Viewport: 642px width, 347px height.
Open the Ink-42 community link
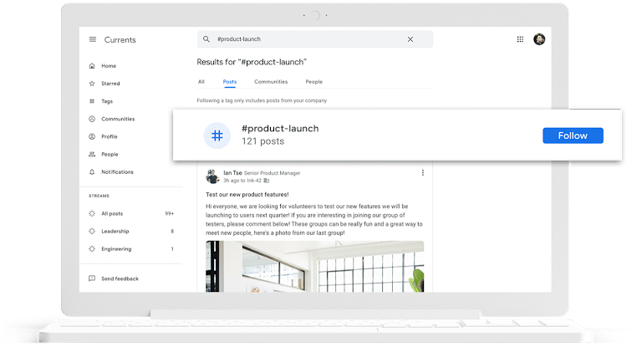point(254,181)
